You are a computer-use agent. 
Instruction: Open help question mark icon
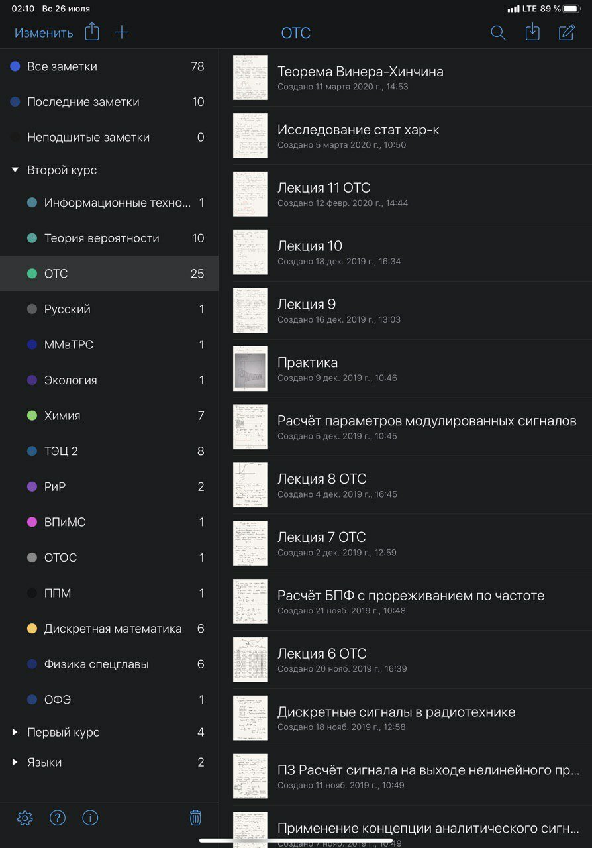coord(58,818)
